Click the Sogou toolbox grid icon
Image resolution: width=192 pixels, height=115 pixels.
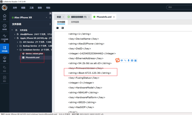coord(135,61)
